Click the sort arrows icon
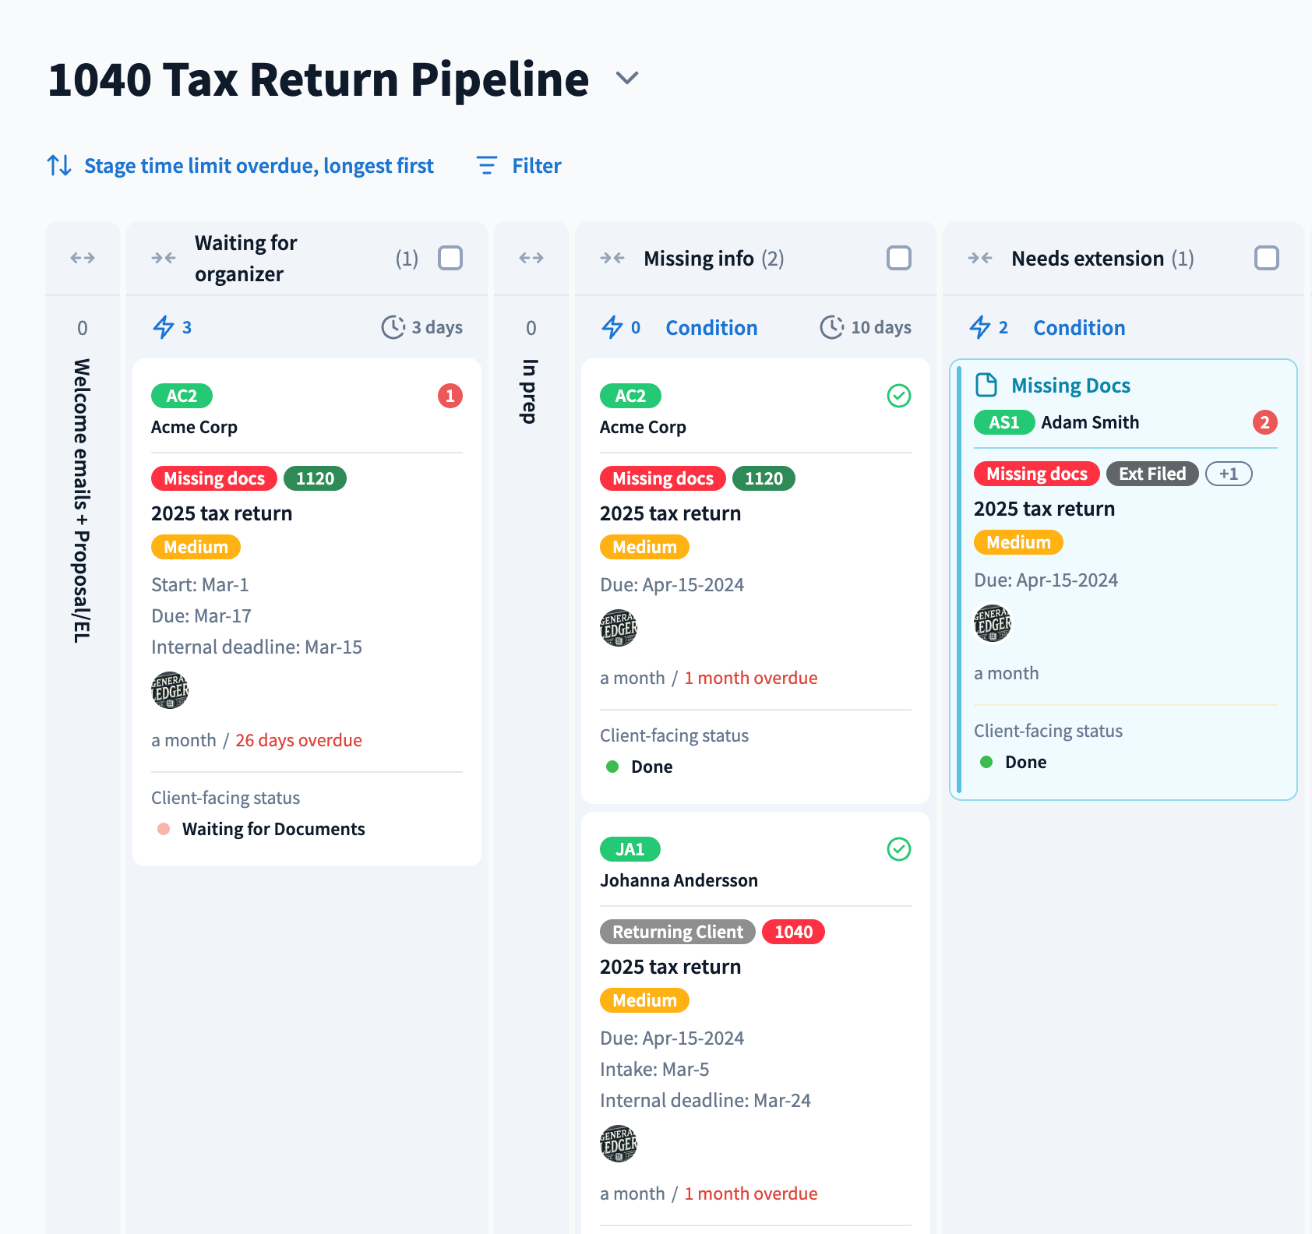 tap(59, 165)
